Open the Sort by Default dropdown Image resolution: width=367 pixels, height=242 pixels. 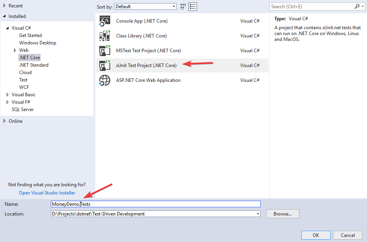tap(145, 7)
